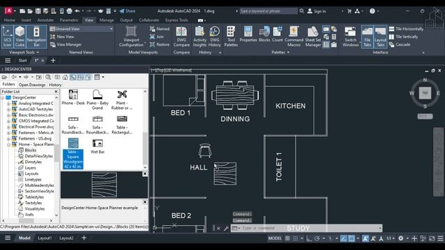Open Sheet Set Manager
This screenshot has width=445, height=250.
click(313, 37)
